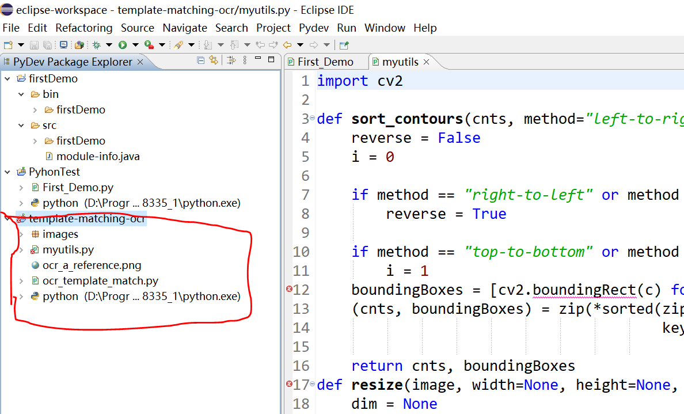Screen dimensions: 684x414
Task: Click the error marker on line 12
Action: (x=289, y=289)
